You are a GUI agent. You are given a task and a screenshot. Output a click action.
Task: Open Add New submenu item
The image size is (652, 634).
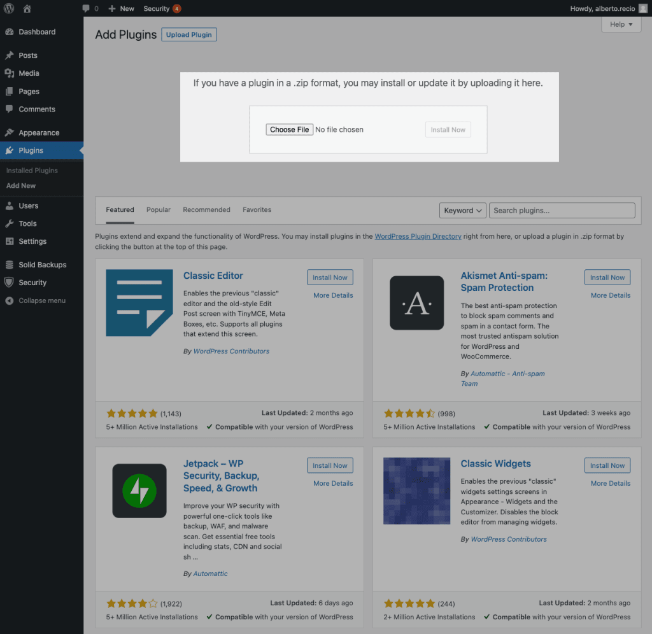click(21, 185)
